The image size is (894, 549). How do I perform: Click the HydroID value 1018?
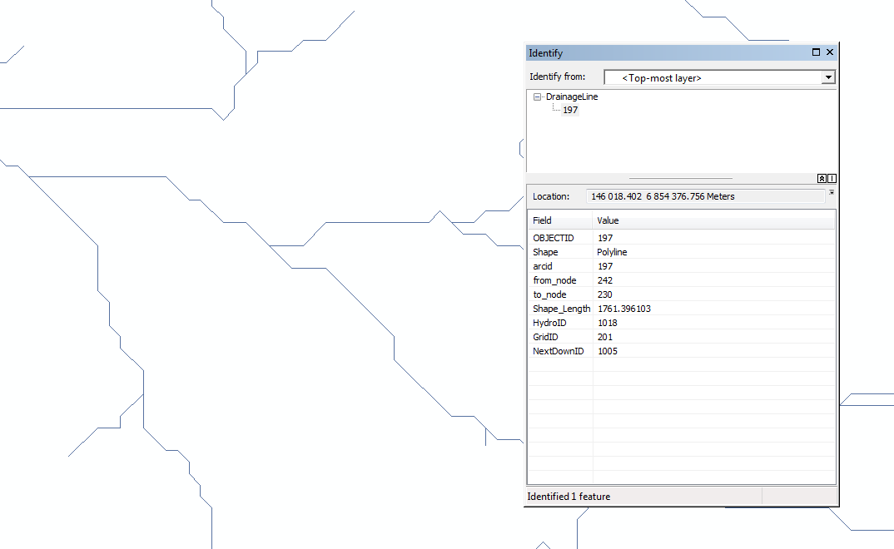[607, 323]
